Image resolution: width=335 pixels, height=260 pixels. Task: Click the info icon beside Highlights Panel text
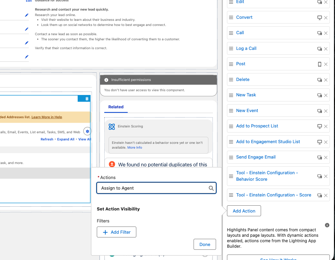coord(327,225)
